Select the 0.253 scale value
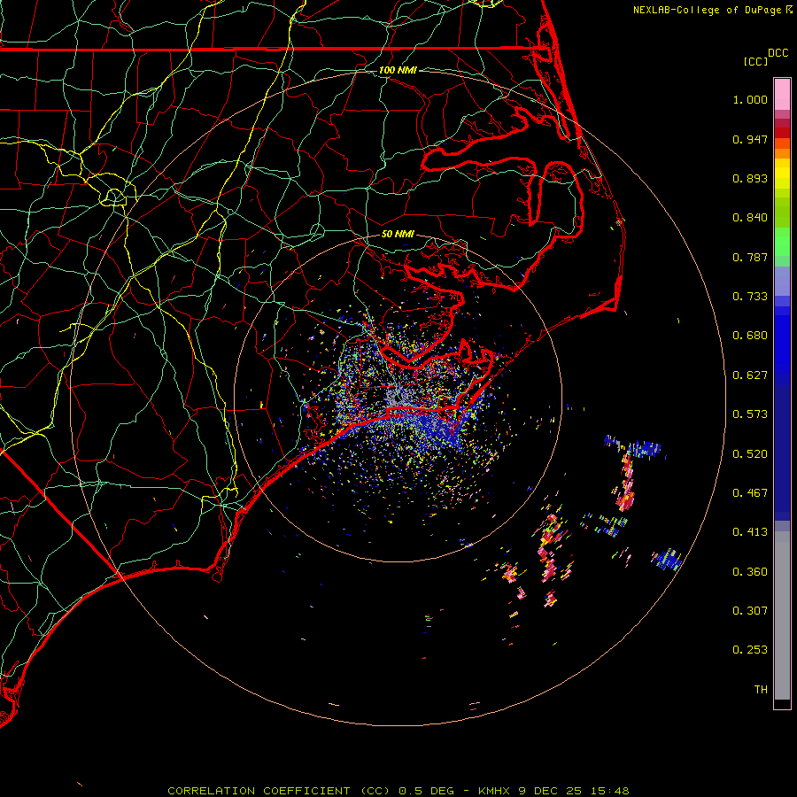797x797 pixels. [x=750, y=650]
